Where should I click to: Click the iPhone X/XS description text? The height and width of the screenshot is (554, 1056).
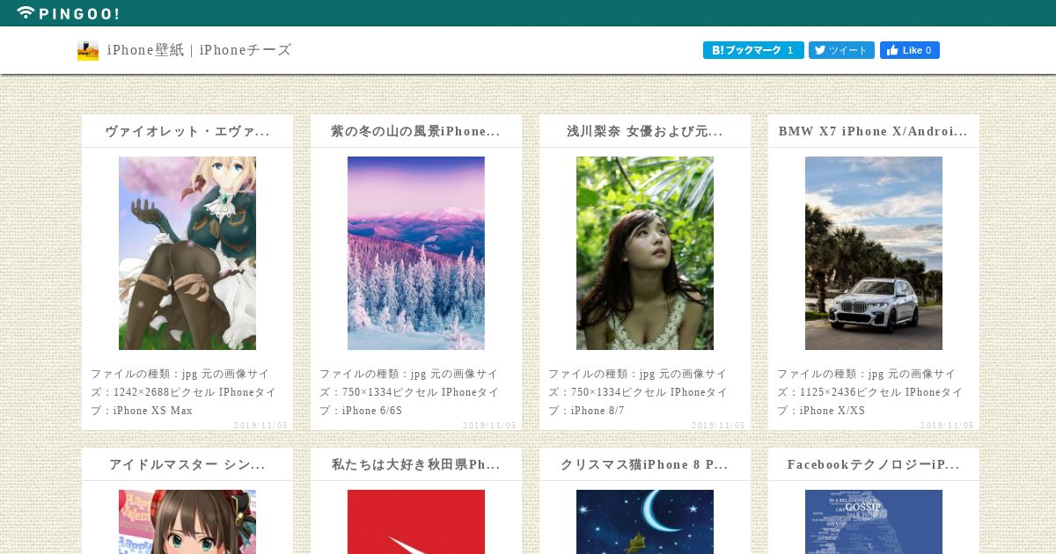click(870, 392)
